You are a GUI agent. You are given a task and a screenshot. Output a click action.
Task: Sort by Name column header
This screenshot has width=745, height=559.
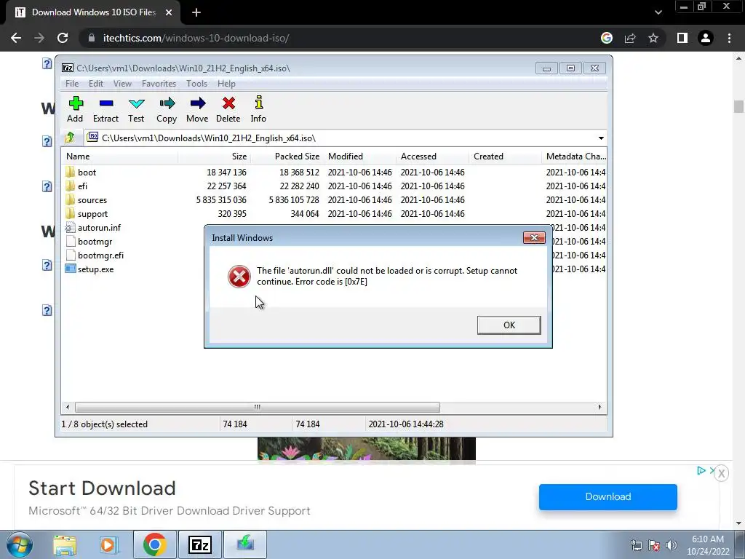(x=120, y=156)
